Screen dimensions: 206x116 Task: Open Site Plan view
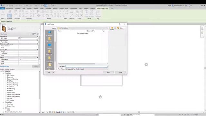tap(9, 98)
